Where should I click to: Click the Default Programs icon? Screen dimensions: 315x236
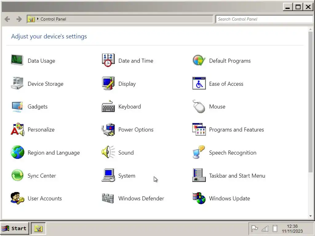click(x=199, y=60)
